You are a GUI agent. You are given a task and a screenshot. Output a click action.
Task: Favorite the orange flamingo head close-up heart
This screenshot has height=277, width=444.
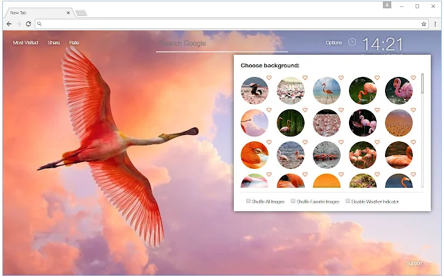pyautogui.click(x=269, y=142)
